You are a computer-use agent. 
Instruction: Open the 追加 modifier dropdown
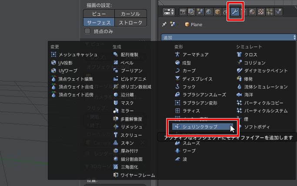(x=229, y=37)
